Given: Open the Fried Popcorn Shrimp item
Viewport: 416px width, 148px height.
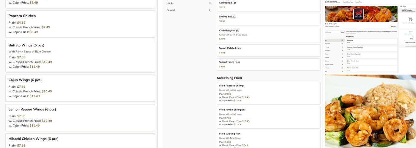Looking at the screenshot, I should [268, 93].
